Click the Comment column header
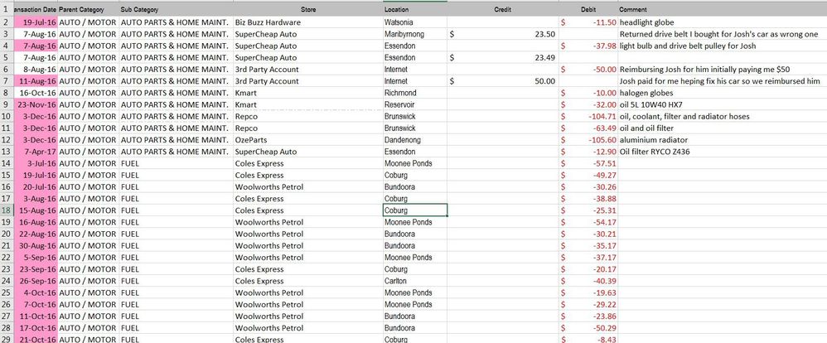The height and width of the screenshot is (343, 827). pos(722,9)
